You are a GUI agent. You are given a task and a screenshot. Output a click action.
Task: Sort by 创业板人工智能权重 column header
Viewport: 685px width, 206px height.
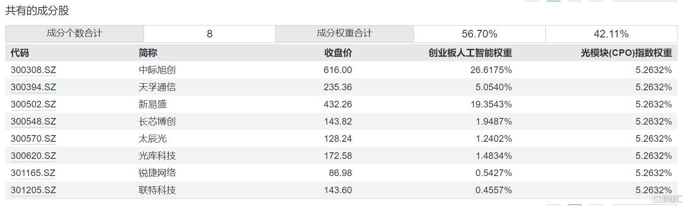pyautogui.click(x=470, y=53)
